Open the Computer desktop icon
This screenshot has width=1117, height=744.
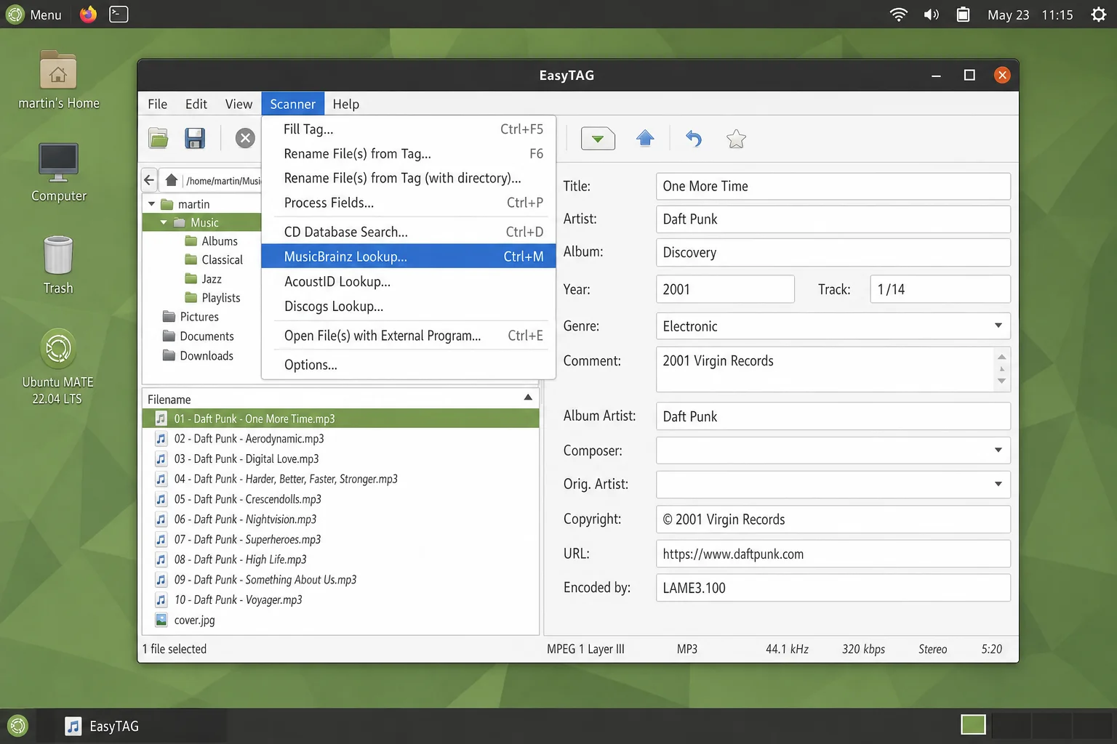(58, 173)
